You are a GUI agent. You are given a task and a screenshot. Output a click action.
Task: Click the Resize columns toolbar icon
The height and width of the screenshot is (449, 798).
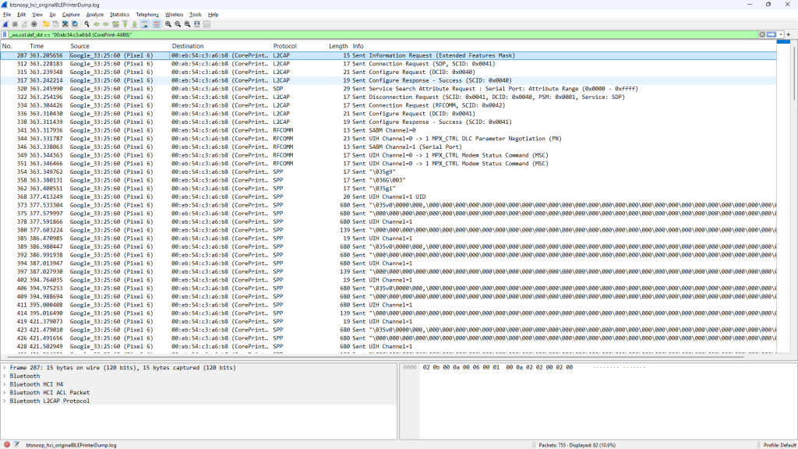point(207,24)
